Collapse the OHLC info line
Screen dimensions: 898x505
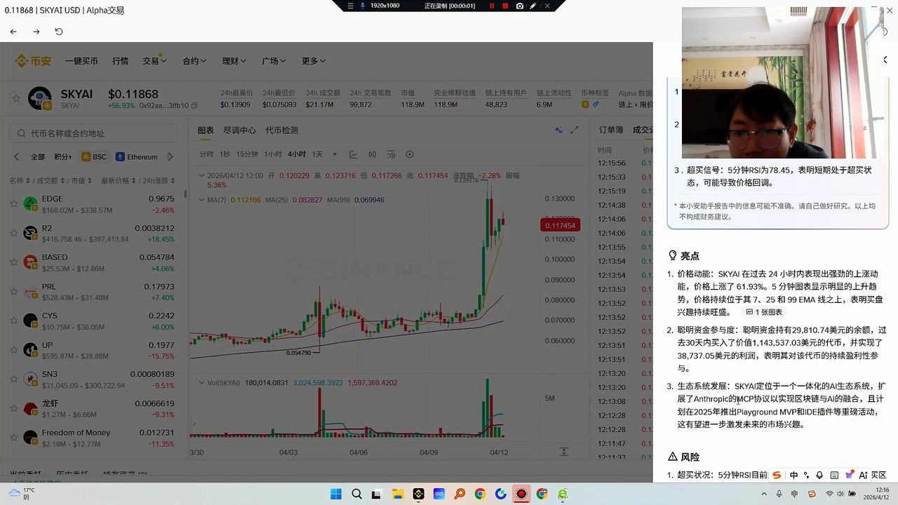click(x=202, y=175)
